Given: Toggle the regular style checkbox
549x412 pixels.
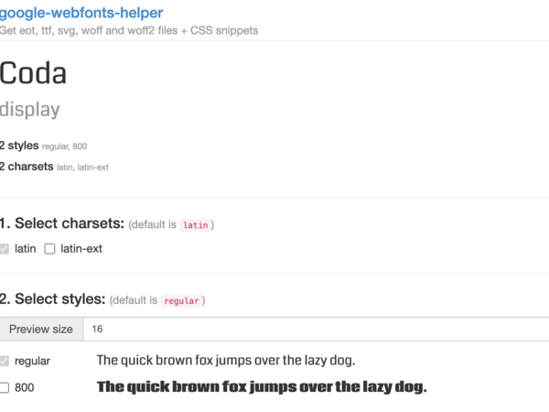Looking at the screenshot, I should coord(5,361).
